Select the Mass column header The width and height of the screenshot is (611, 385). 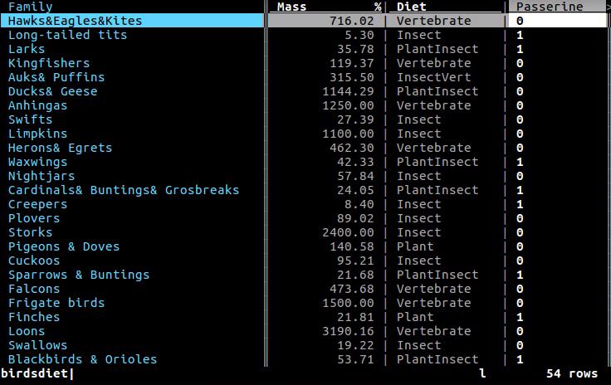(x=291, y=7)
